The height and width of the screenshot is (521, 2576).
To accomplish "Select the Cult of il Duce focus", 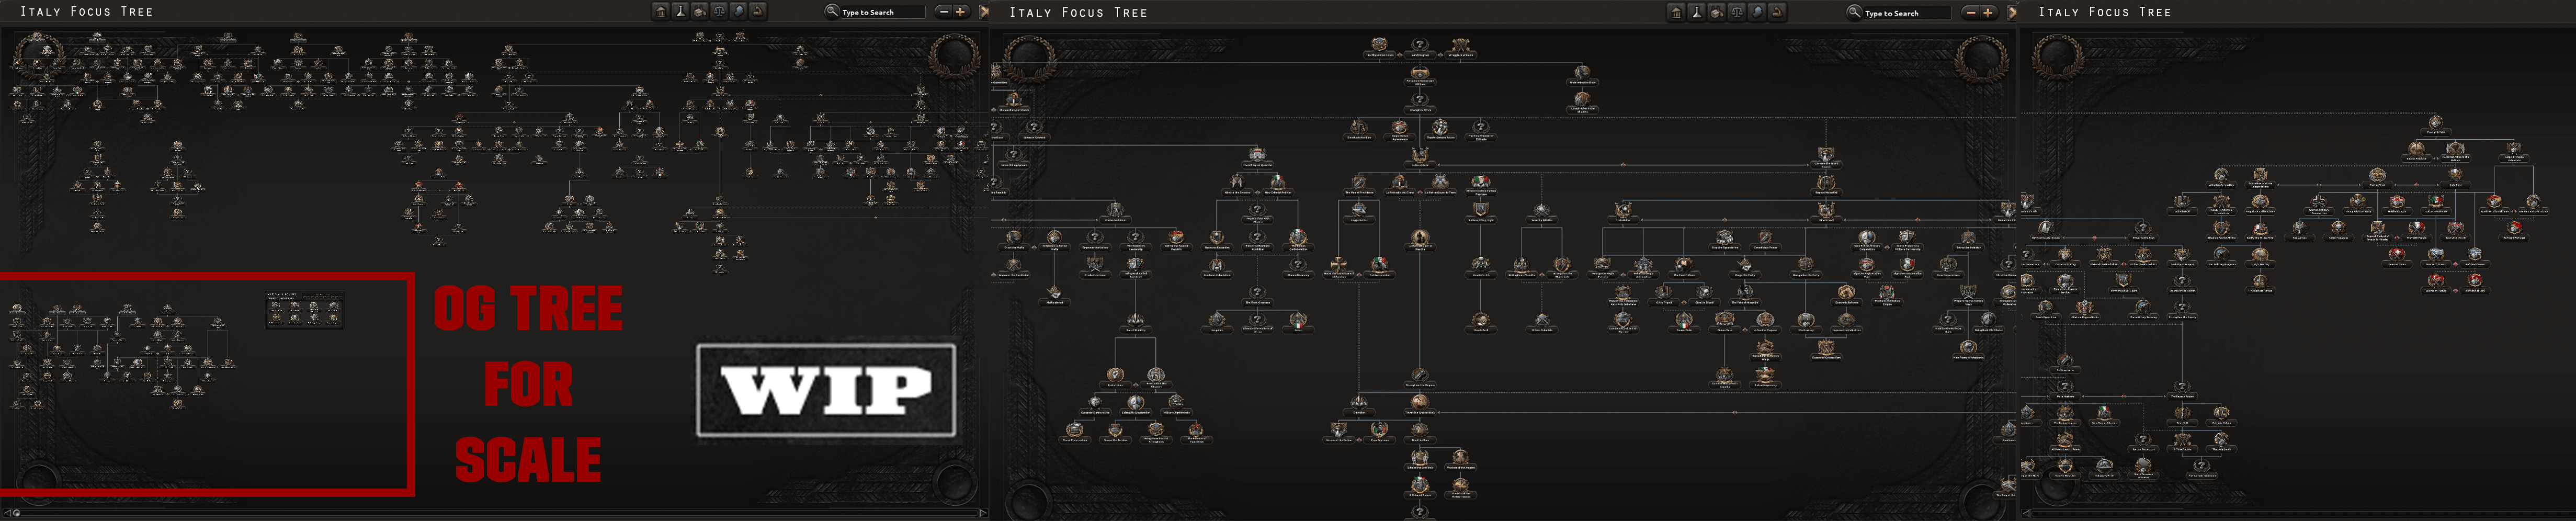I will [1420, 159].
